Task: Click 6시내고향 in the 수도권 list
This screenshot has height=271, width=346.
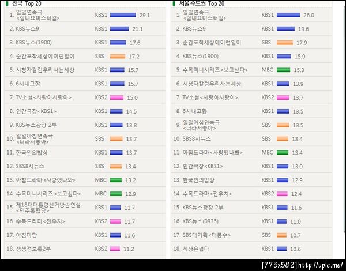Action: coord(195,111)
